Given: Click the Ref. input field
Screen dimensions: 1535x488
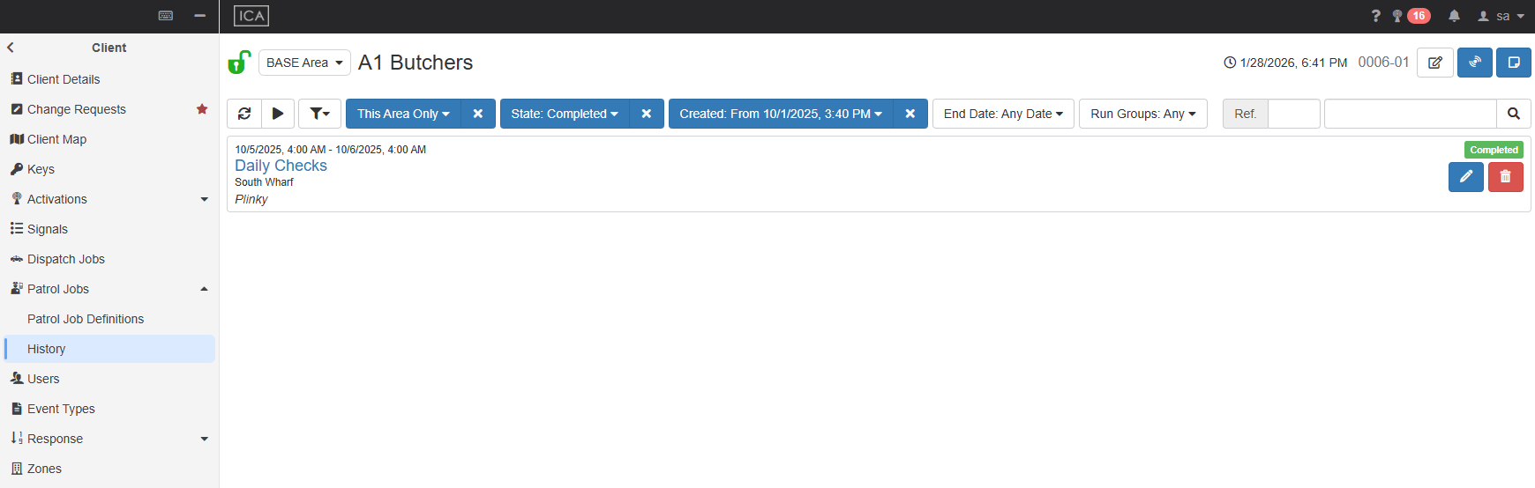Looking at the screenshot, I should point(1293,114).
